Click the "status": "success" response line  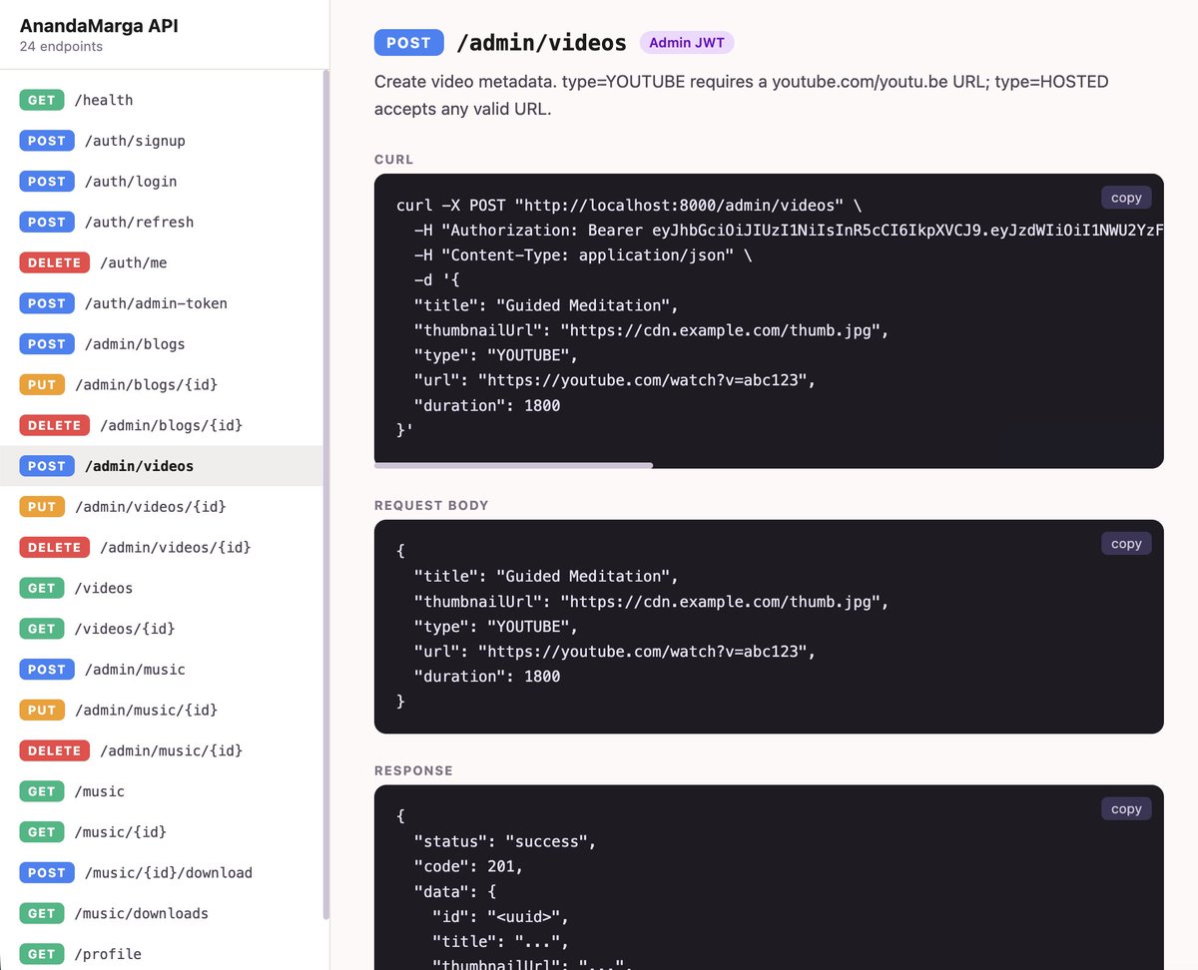505,841
